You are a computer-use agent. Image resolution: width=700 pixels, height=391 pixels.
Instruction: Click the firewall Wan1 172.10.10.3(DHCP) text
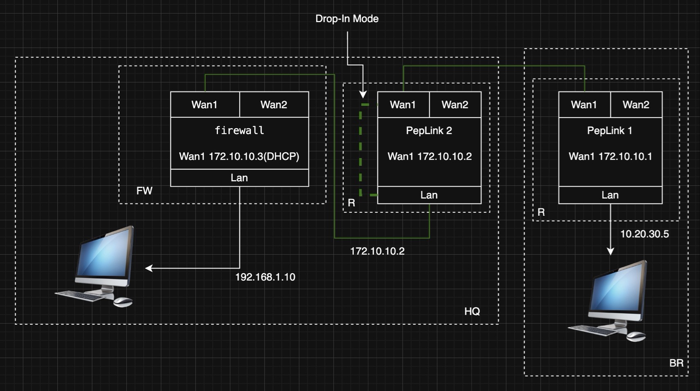[239, 156]
